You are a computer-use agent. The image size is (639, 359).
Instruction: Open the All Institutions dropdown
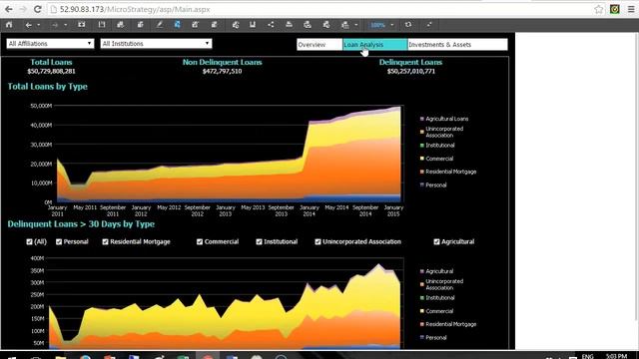[x=156, y=44]
